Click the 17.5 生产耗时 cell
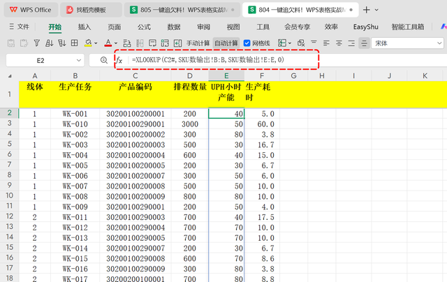The image size is (447, 282). click(262, 217)
